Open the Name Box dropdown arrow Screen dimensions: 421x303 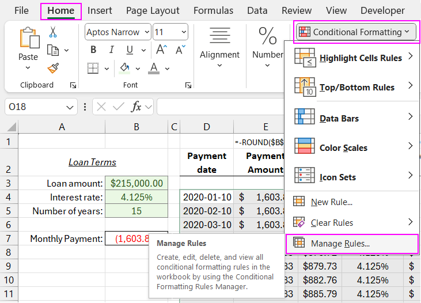[x=70, y=108]
